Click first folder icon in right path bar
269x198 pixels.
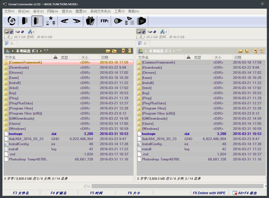240,51
